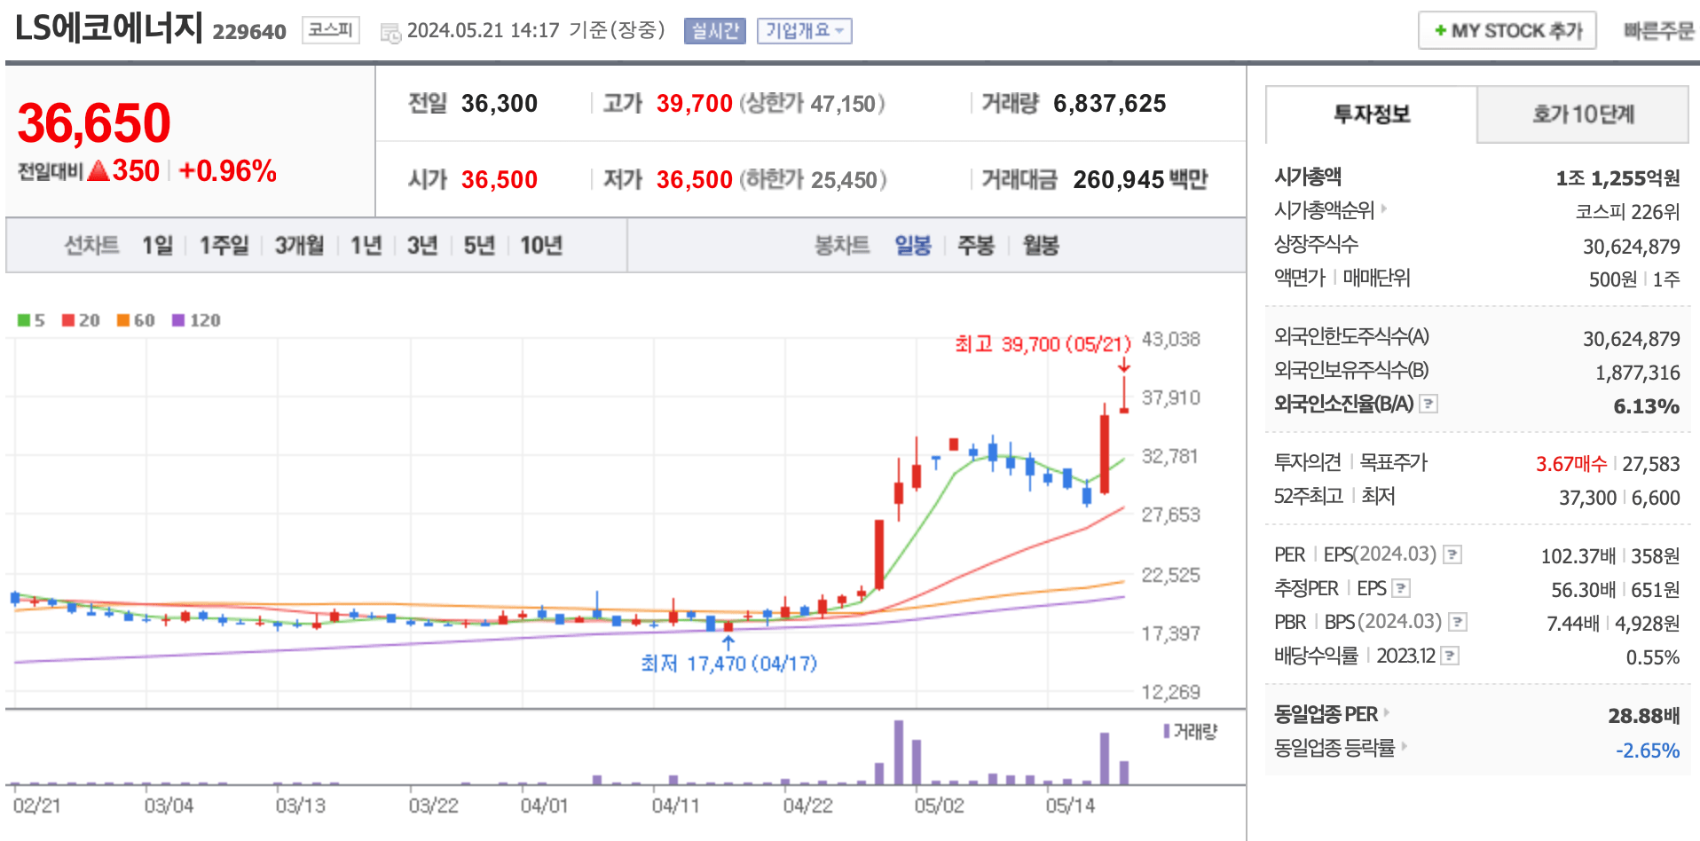Image resolution: width=1700 pixels, height=841 pixels.
Task: Click the 최저 17,470 (04/17) marker
Action: pos(728,664)
